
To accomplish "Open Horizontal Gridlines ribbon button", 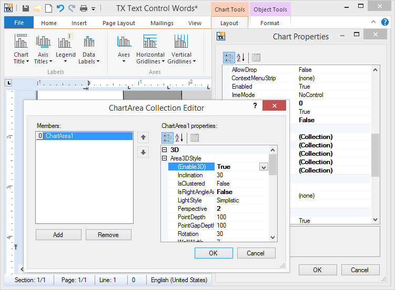I will point(150,49).
